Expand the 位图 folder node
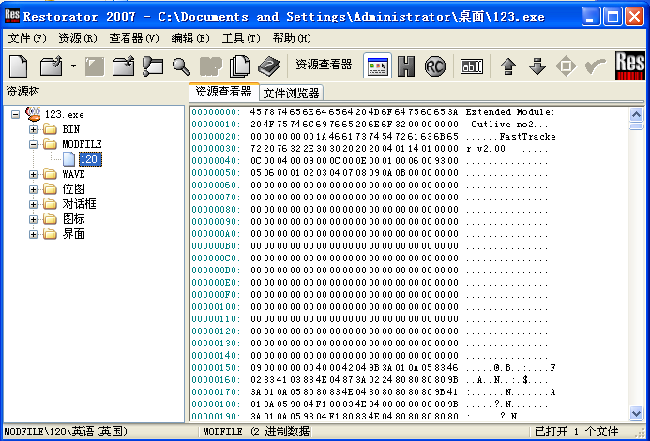The image size is (650, 441). point(33,189)
